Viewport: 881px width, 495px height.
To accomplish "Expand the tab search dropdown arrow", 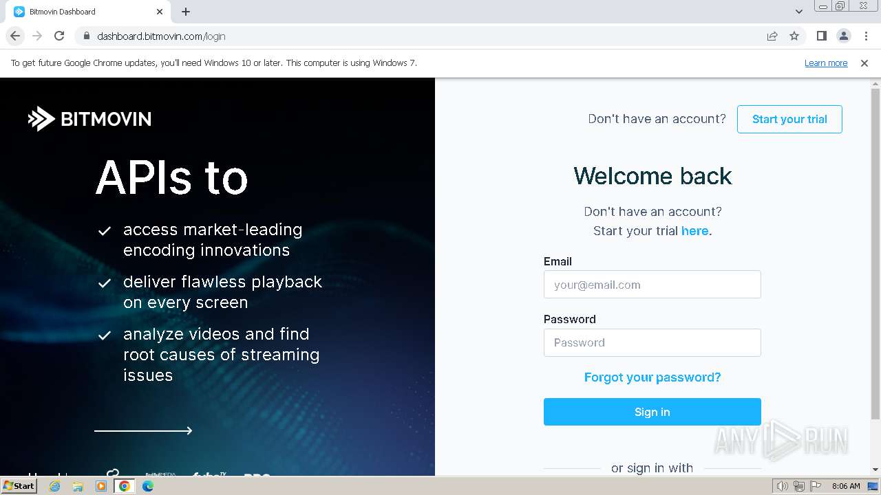I will [x=799, y=12].
